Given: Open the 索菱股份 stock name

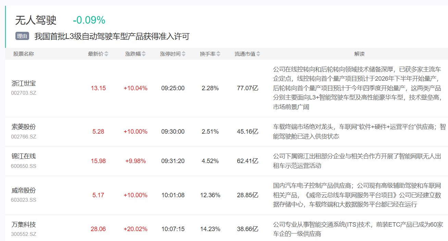Looking at the screenshot, I should [24, 127].
